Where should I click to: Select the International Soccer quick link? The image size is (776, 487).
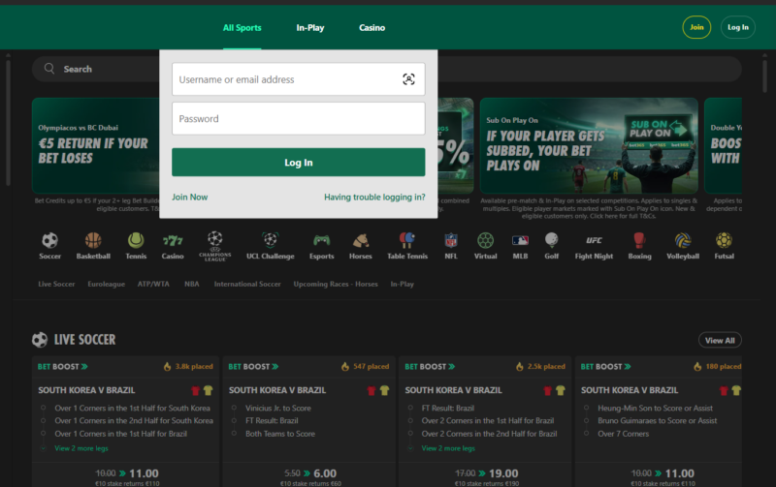pos(247,284)
